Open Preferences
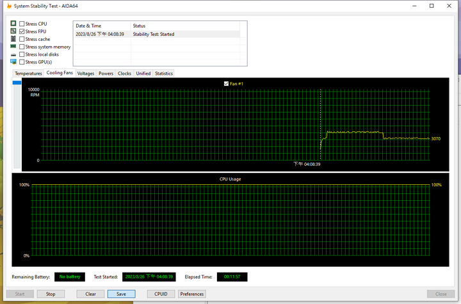 pos(191,294)
